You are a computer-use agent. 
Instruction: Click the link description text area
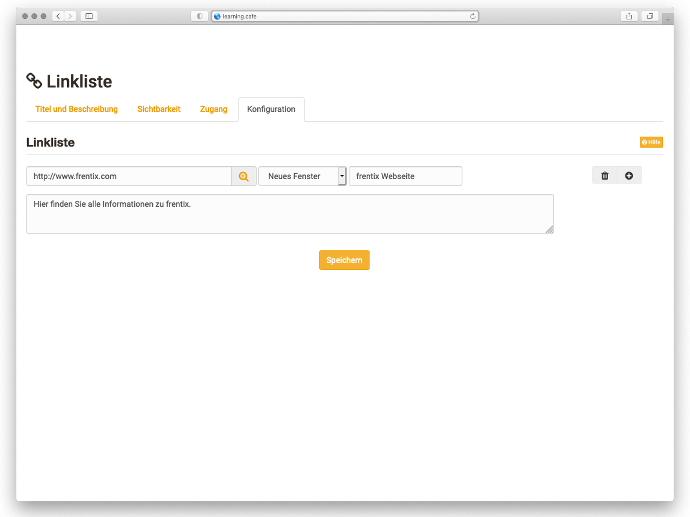tap(290, 214)
